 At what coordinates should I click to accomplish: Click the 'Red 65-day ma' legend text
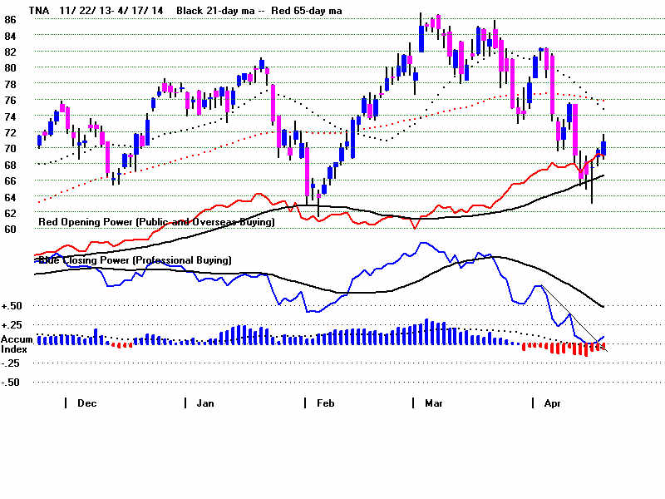307,11
